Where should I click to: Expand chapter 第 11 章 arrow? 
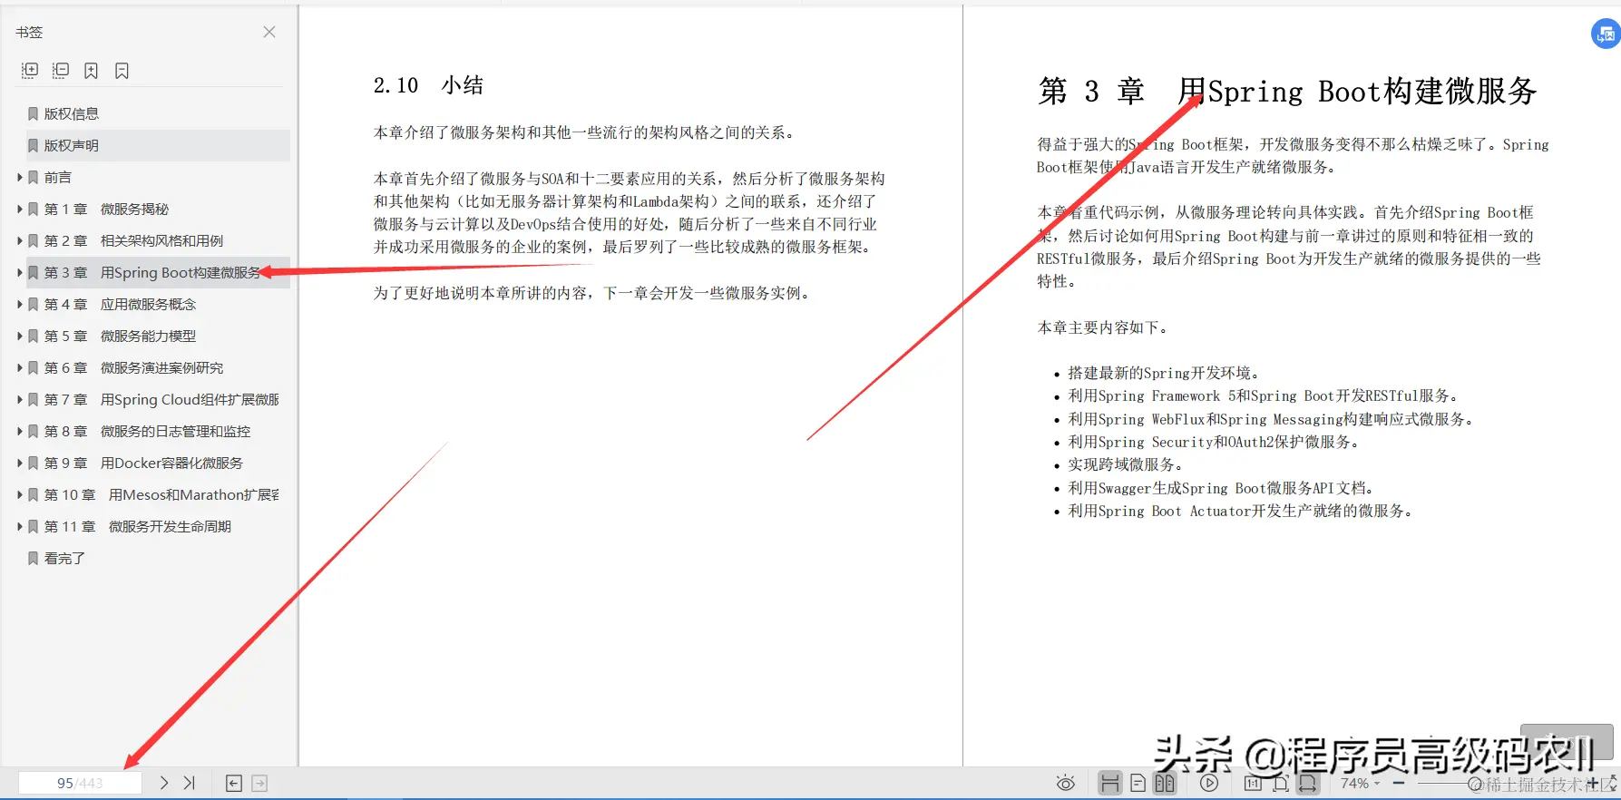pos(20,526)
